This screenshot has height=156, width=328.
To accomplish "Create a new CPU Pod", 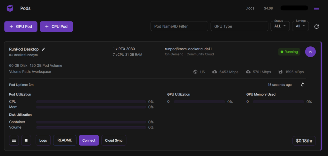I will coord(56,27).
